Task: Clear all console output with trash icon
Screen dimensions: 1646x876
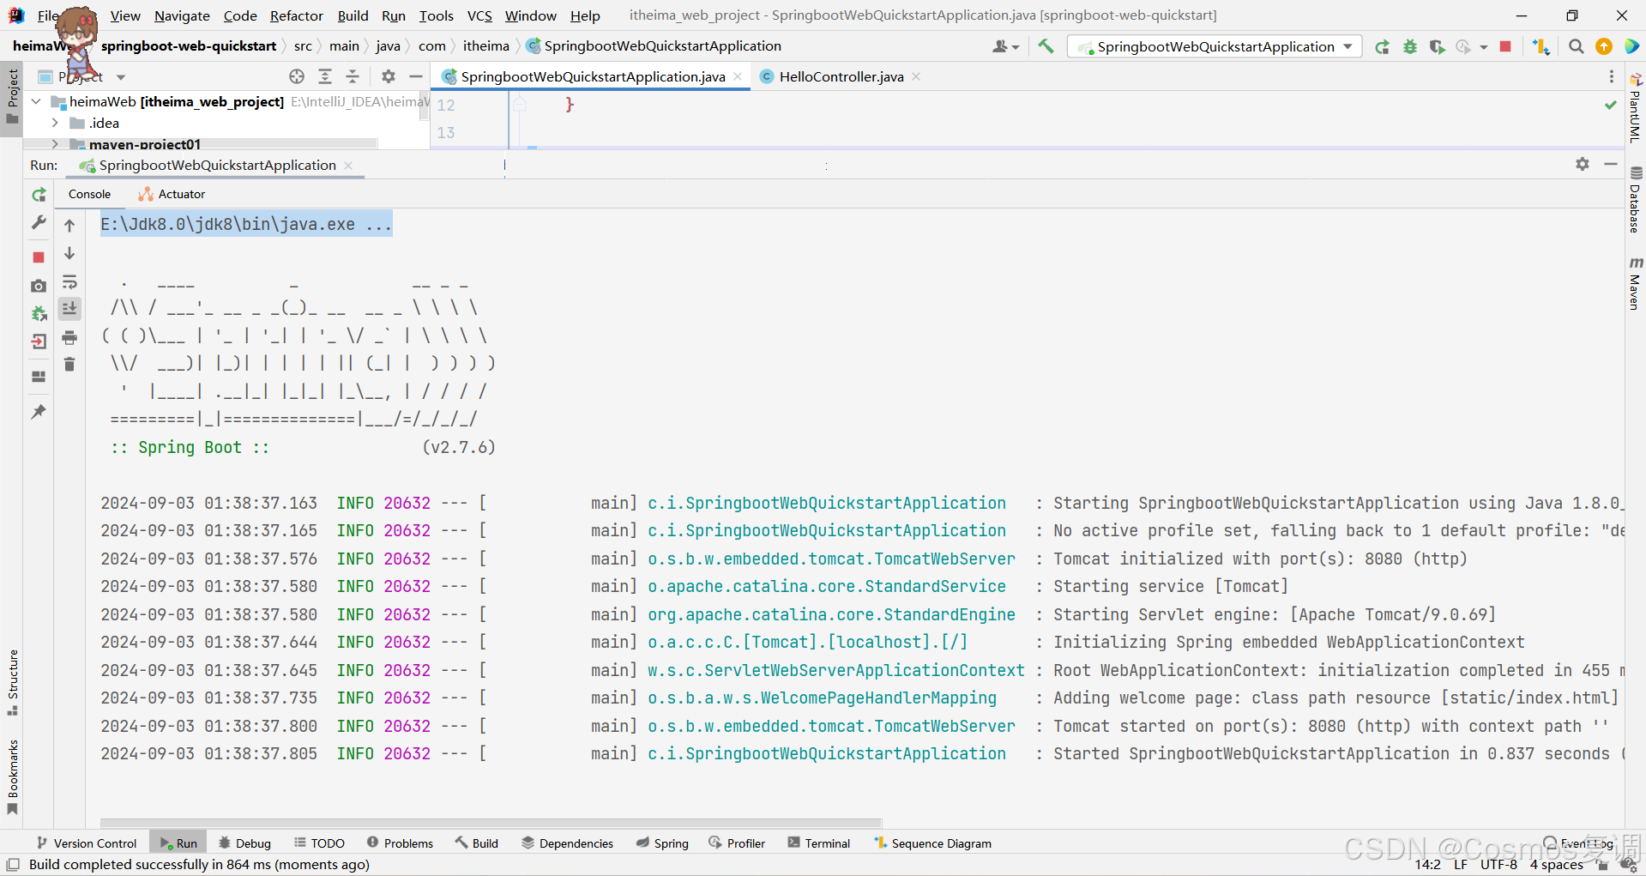Action: pos(69,365)
